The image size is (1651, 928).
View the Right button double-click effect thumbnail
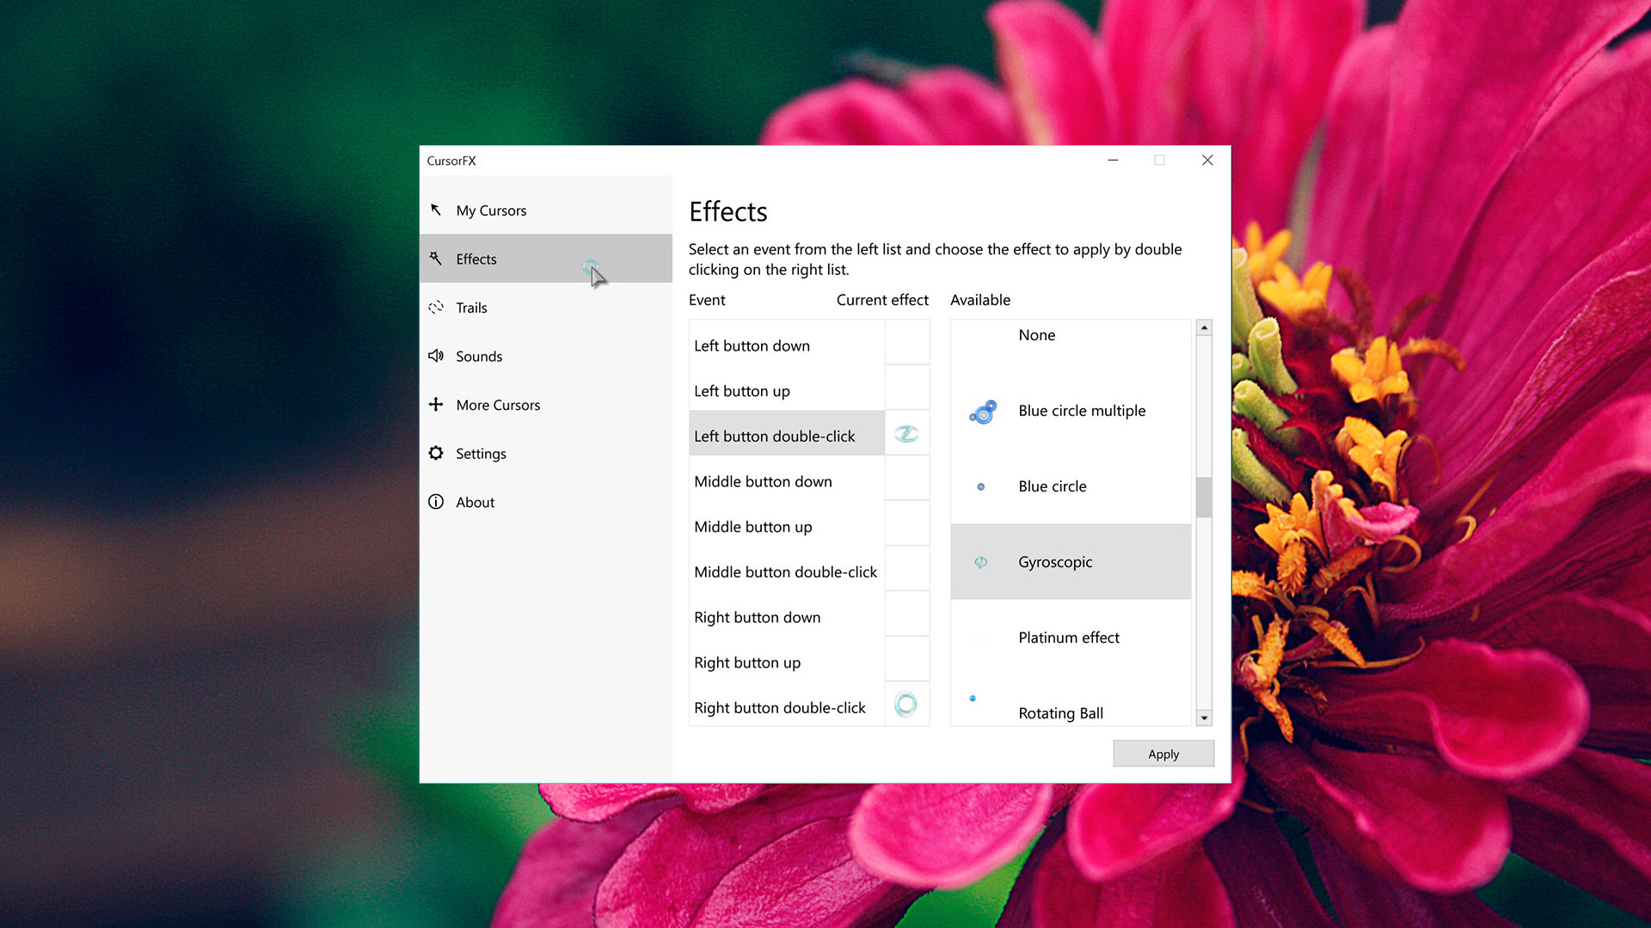(x=906, y=705)
